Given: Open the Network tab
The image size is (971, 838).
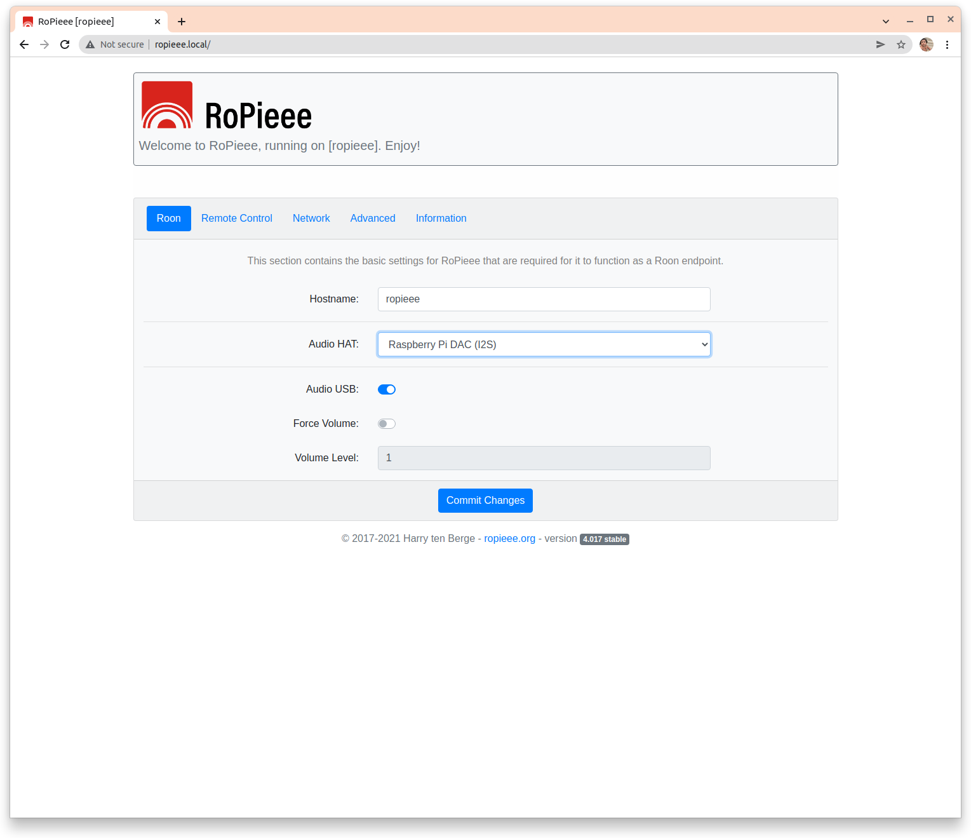Looking at the screenshot, I should point(311,219).
